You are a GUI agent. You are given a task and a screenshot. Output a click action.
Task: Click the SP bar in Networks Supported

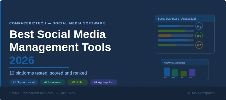tap(167, 72)
